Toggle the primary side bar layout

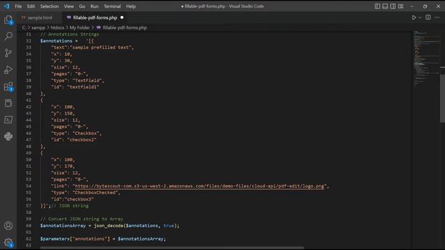pyautogui.click(x=377, y=6)
